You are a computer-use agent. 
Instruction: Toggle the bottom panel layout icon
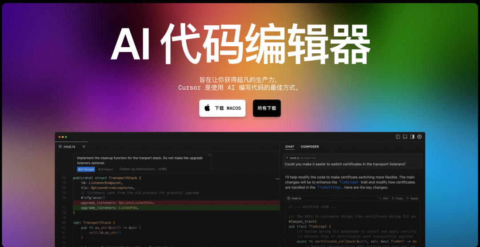coord(405,136)
